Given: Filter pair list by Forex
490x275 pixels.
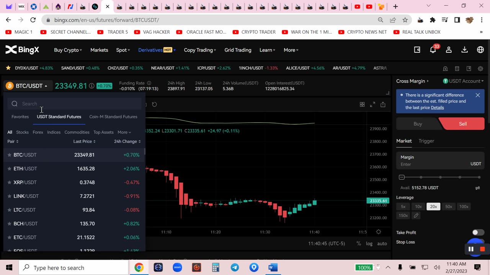Looking at the screenshot, I should click(x=38, y=132).
